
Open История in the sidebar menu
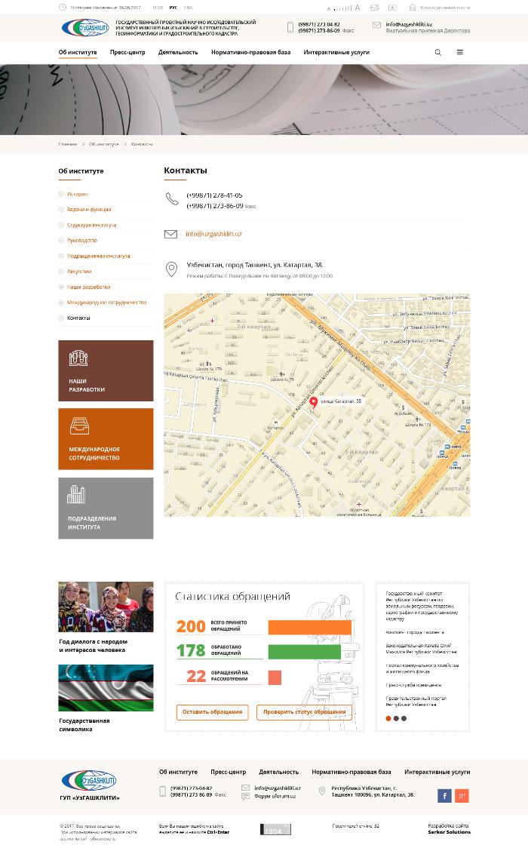click(x=77, y=194)
